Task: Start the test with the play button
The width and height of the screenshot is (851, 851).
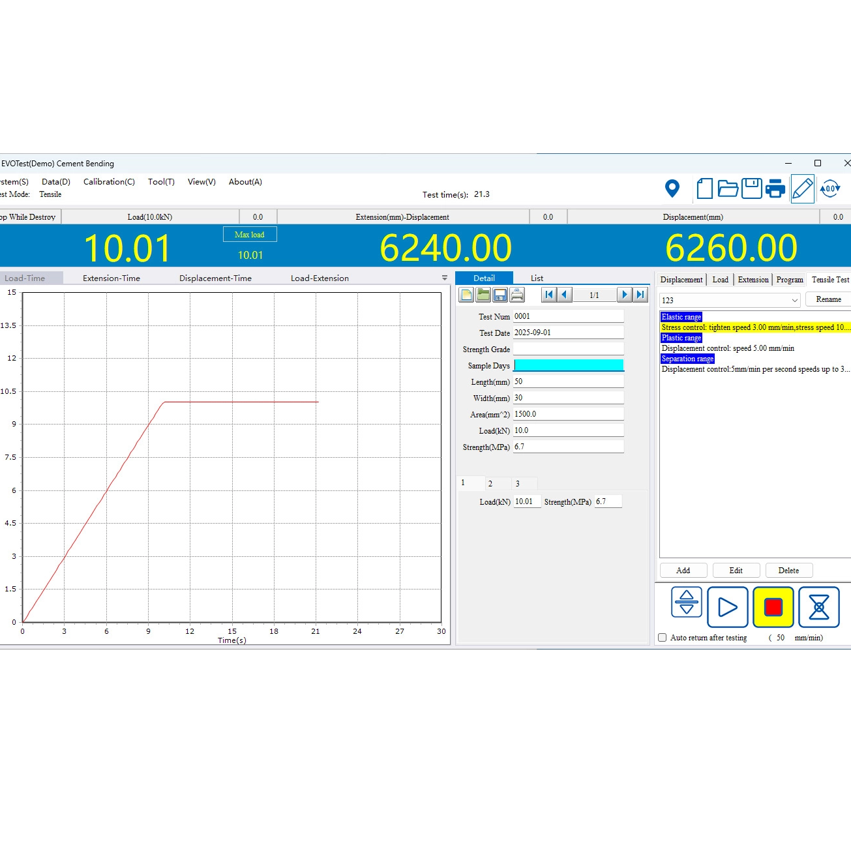Action: pos(727,607)
